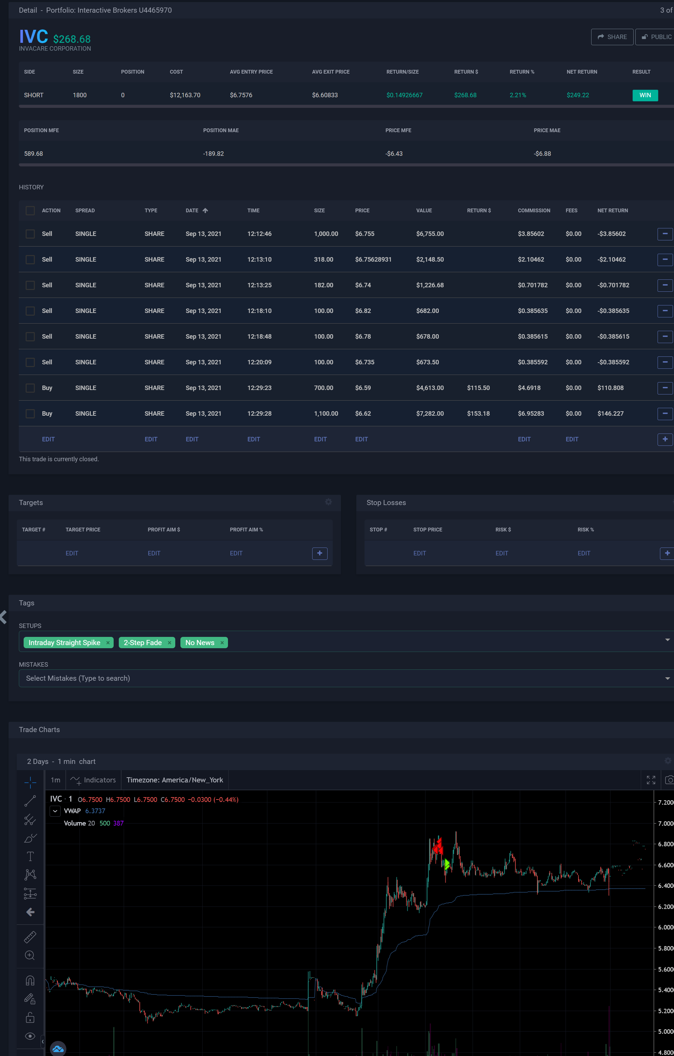Click the ruler measure tool
The image size is (674, 1056).
(30, 937)
